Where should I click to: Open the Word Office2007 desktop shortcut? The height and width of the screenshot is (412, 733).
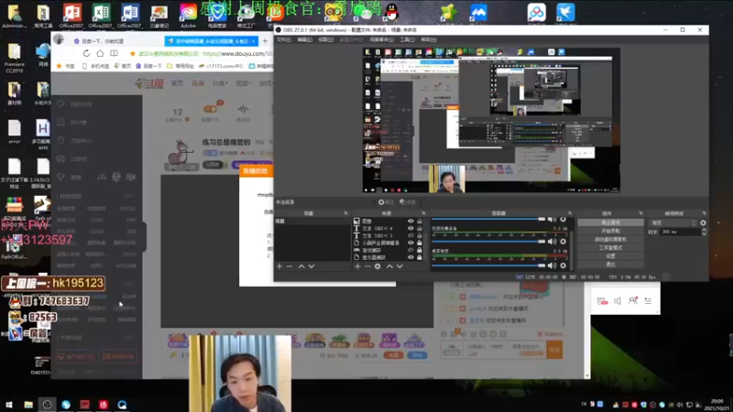pyautogui.click(x=130, y=16)
